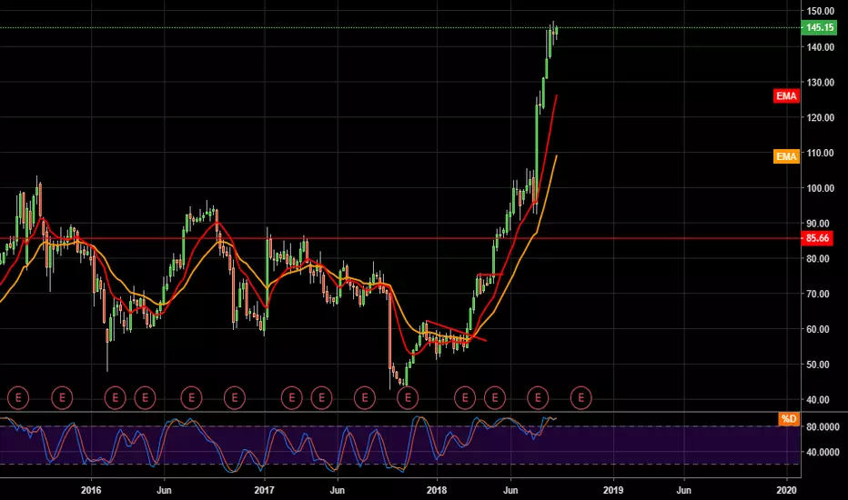Click the earnings E marker nearest the first Jun 2016 gridline
Screen dimensions: 848x500
coord(145,398)
